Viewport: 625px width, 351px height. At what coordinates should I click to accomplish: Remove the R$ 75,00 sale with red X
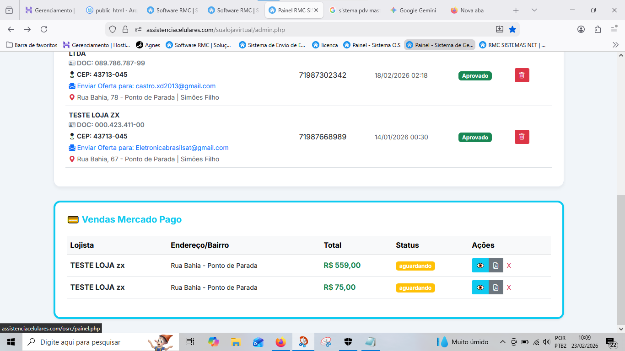pos(509,288)
